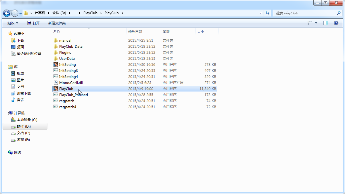Click the date 2015/5/18 23:53
The height and width of the screenshot is (194, 345).
(142, 59)
